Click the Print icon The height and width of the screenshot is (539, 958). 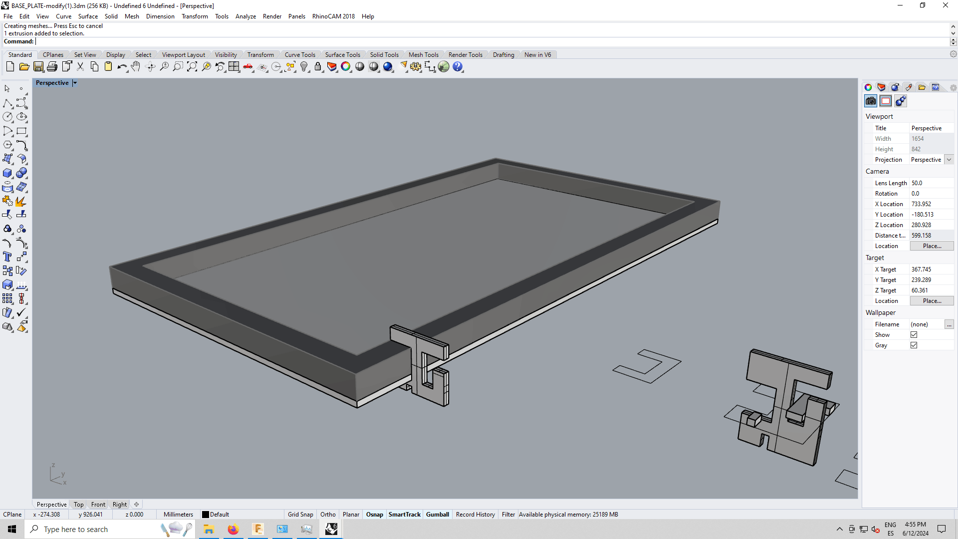coord(52,67)
